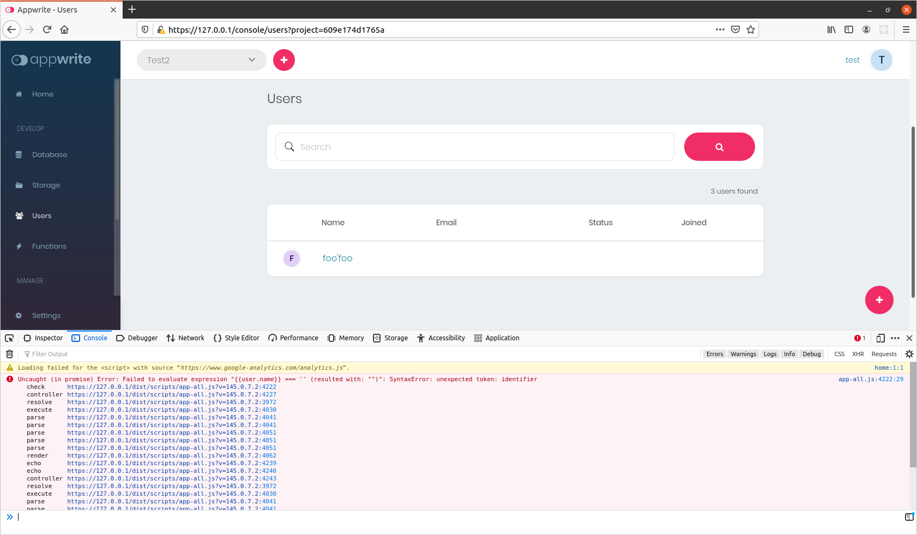Open the Style Editor devtools tab
917x535 pixels.
pos(236,338)
